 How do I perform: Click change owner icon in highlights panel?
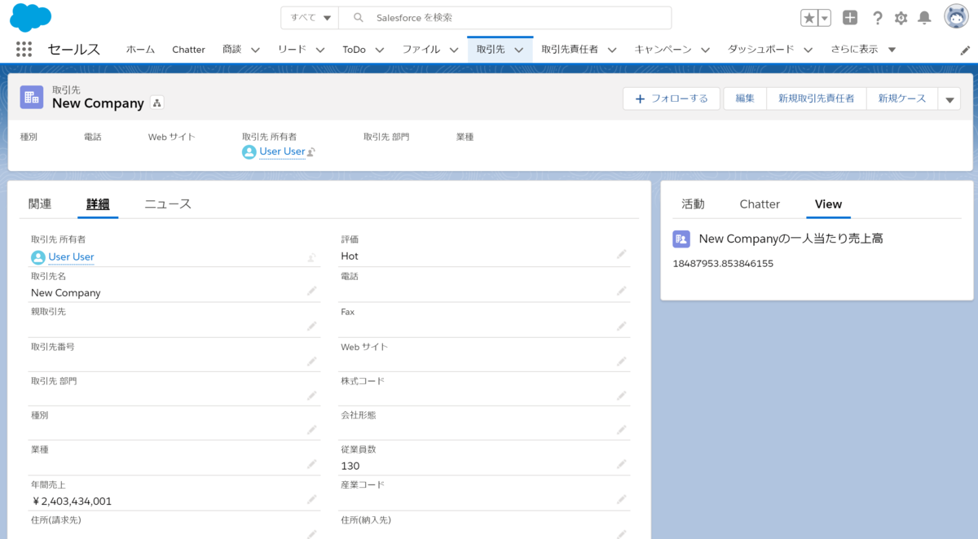pyautogui.click(x=311, y=152)
